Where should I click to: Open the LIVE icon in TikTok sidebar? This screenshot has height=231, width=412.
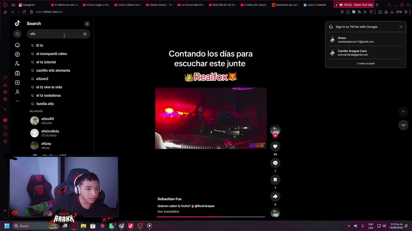(x=17, y=73)
